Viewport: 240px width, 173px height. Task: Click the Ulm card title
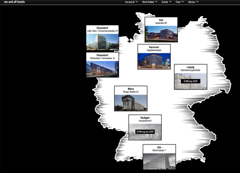159,147
